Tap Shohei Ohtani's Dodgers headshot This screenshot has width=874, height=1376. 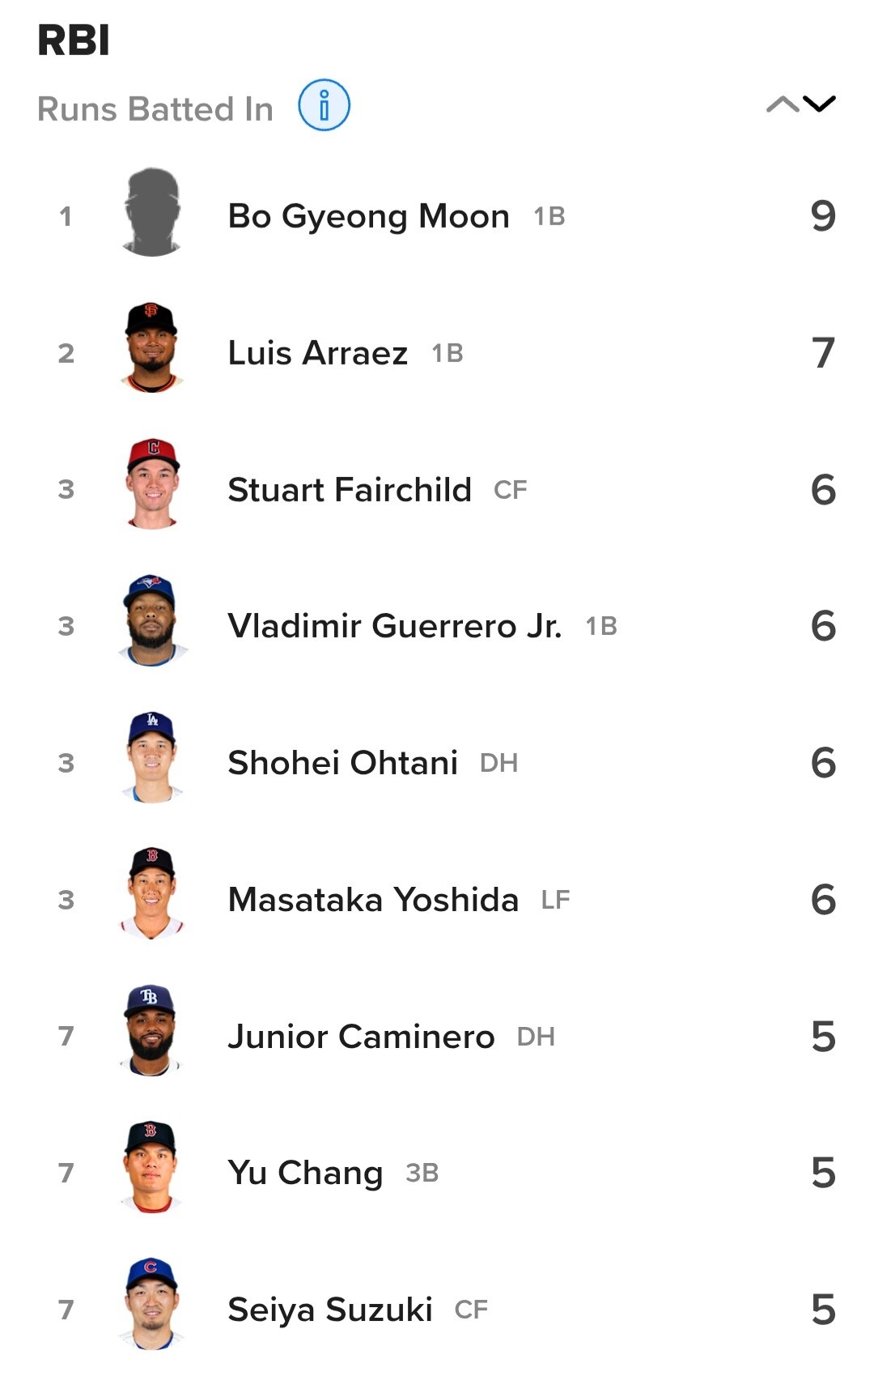click(x=152, y=758)
